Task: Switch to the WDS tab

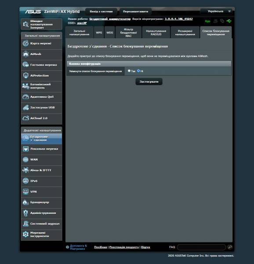Action: (109, 33)
